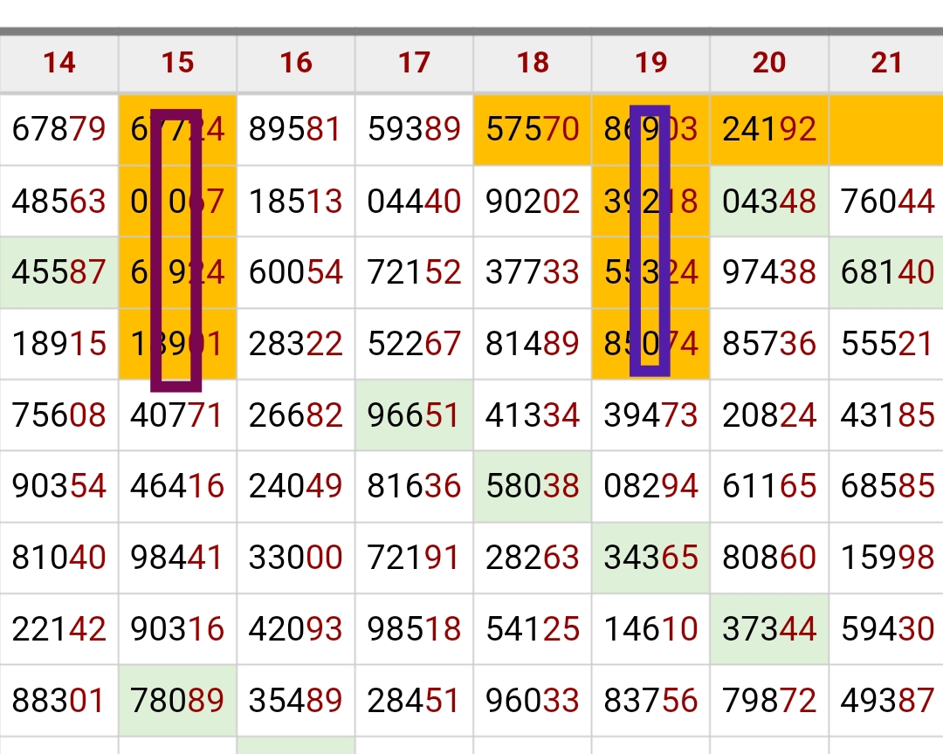The height and width of the screenshot is (754, 943).
Task: Select the number 89581
Action: click(296, 129)
